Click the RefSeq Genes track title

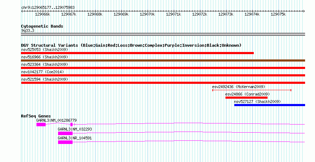point(36,116)
